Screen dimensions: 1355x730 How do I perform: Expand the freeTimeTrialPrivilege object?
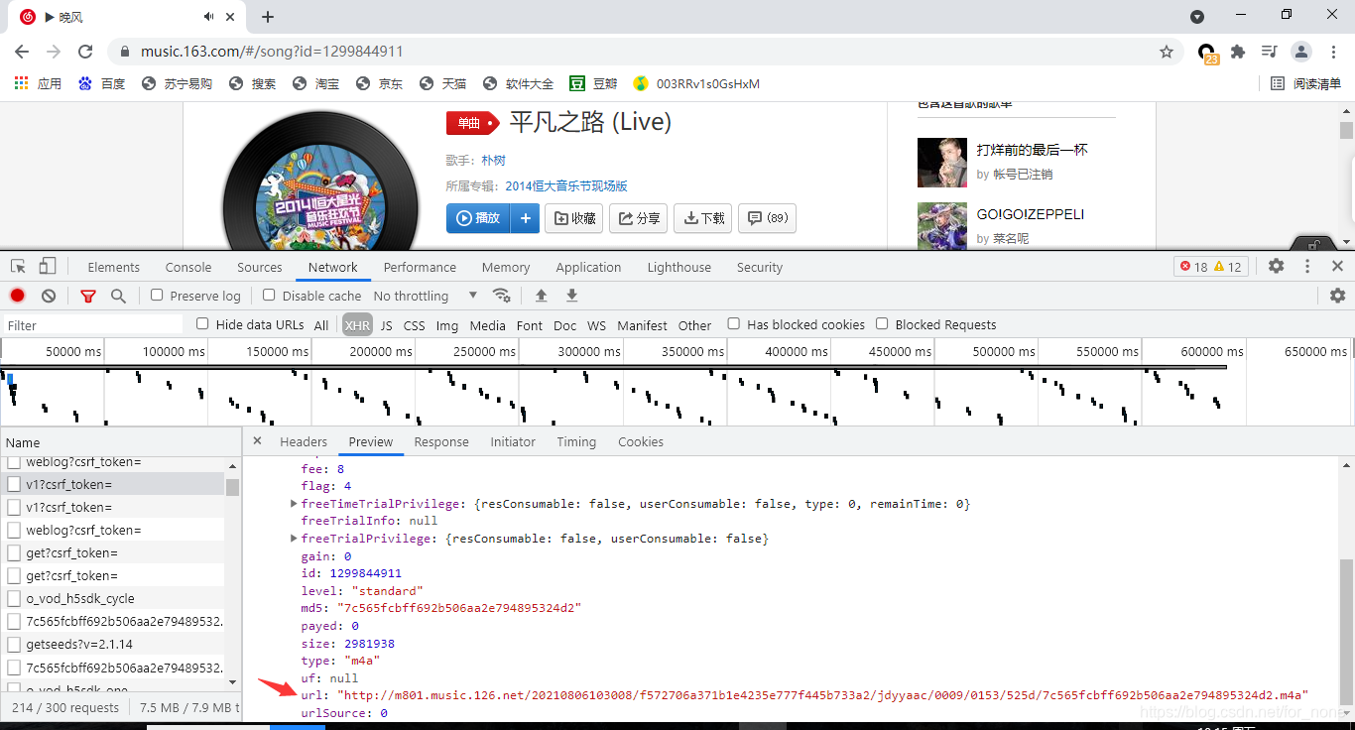click(294, 503)
